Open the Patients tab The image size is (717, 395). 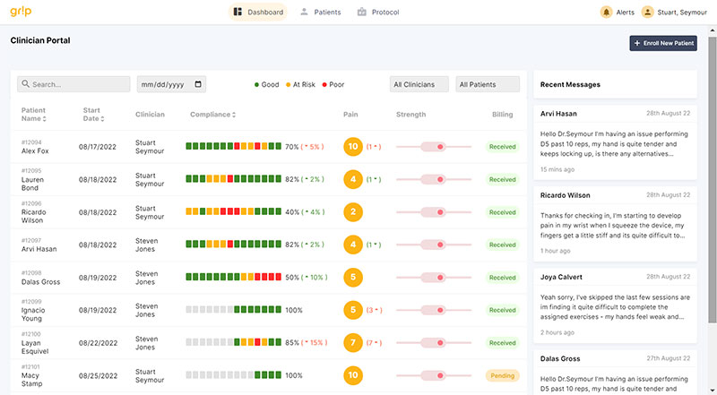[321, 12]
